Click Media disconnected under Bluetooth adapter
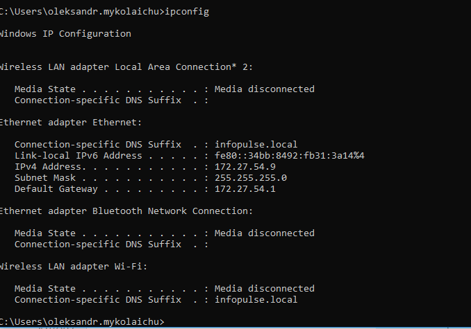Image resolution: width=471 pixels, height=329 pixels. pyautogui.click(x=264, y=233)
